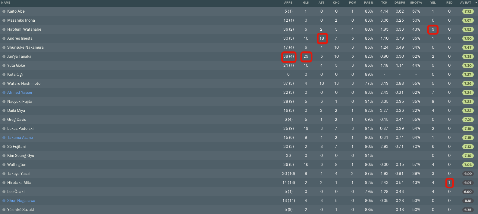This screenshot has height=214, width=478.
Task: Click info icon beside Lukas Podolski
Action: (4, 129)
